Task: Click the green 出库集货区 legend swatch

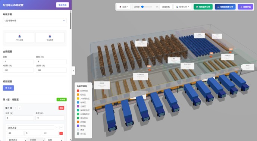Action: click(78, 114)
